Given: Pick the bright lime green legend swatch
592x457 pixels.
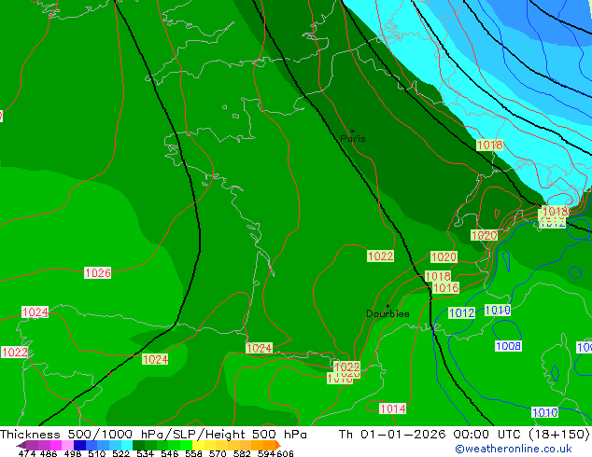Looking at the screenshot, I should (186, 445).
